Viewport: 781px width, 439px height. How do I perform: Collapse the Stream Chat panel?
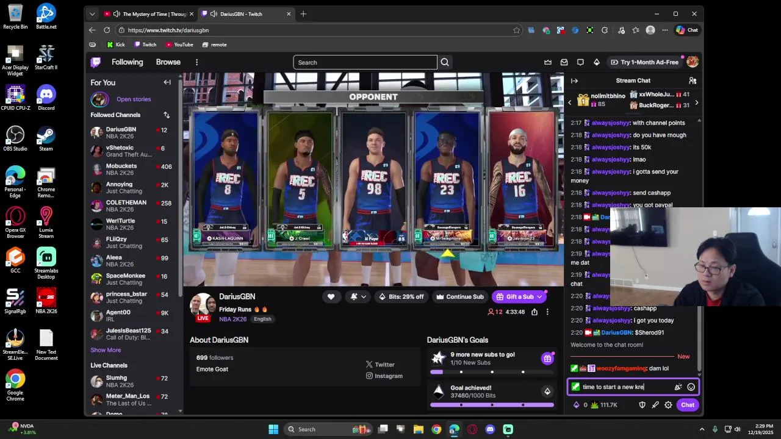[574, 80]
